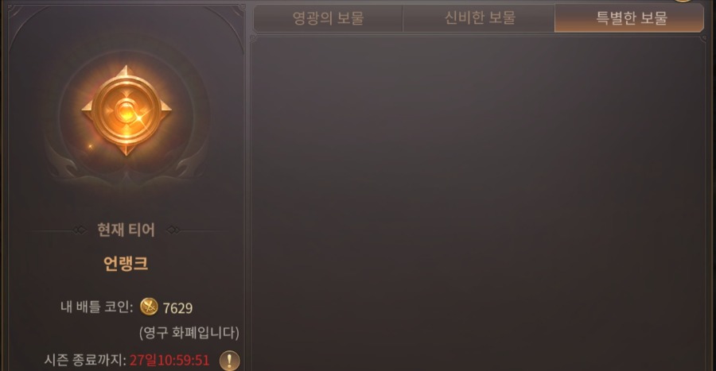Click the top-left corner ornament of tier panel

(x=18, y=14)
